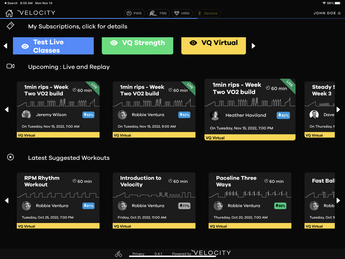Show more subscriptions with right arrow

coord(254,46)
